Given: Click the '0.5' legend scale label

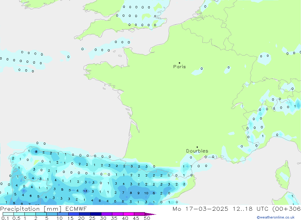Looking at the screenshot, I should pos(16,218).
